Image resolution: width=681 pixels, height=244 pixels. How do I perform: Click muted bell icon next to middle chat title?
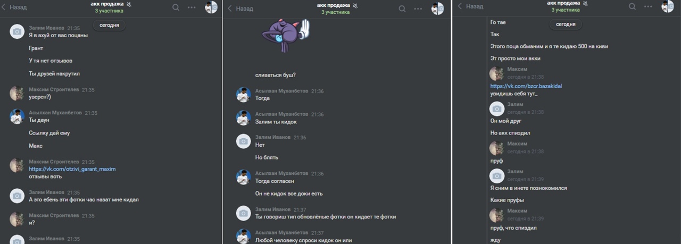point(356,5)
